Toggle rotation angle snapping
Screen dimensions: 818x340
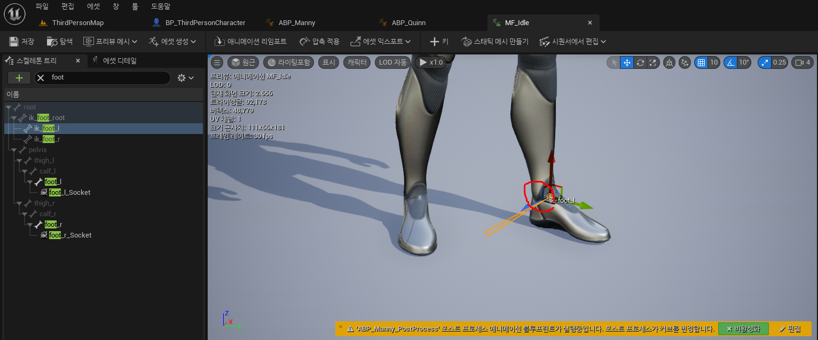[730, 62]
